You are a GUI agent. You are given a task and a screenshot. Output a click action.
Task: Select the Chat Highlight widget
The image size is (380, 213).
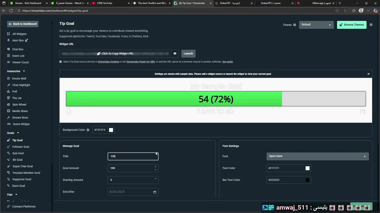(x=21, y=85)
